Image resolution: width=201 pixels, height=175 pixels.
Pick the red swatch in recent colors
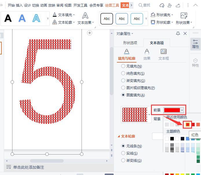187,125
